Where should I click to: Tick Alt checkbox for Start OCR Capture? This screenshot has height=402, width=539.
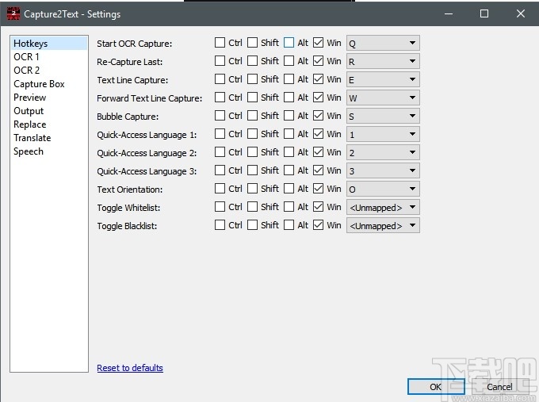(289, 43)
